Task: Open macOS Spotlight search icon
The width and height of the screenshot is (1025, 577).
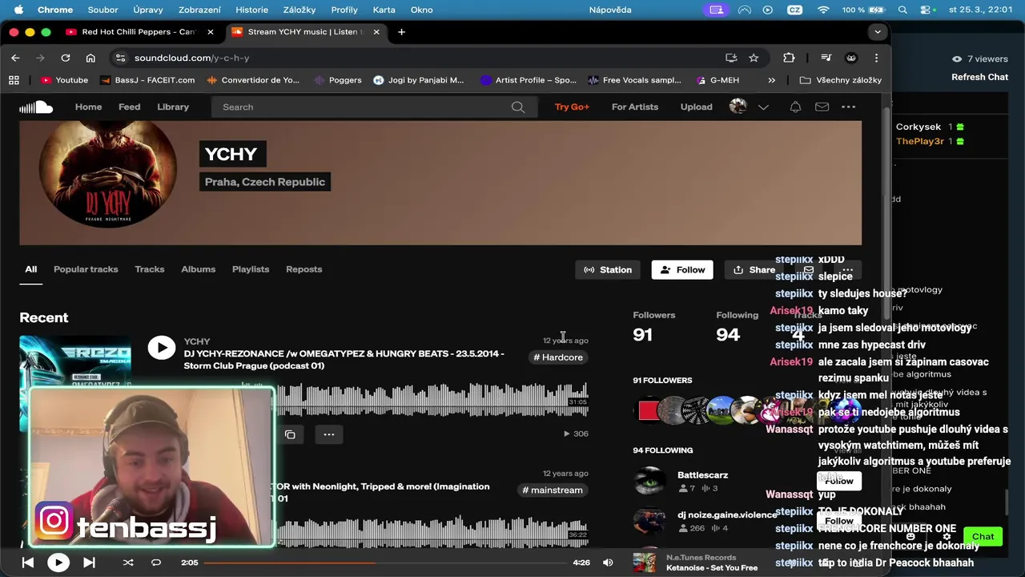Action: coord(902,10)
